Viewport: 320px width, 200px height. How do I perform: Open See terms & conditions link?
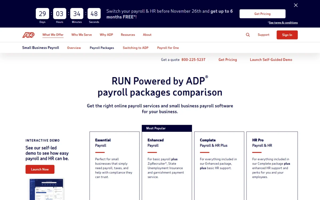point(283,23)
